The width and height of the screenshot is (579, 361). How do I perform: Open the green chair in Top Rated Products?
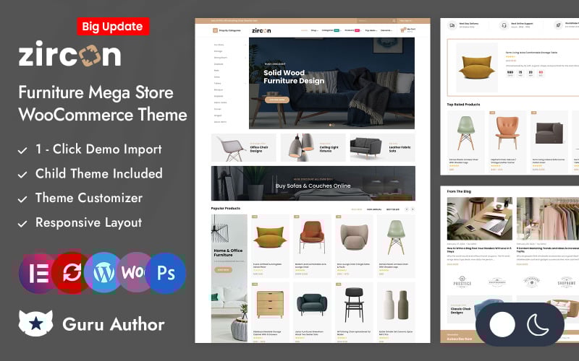[x=465, y=133]
